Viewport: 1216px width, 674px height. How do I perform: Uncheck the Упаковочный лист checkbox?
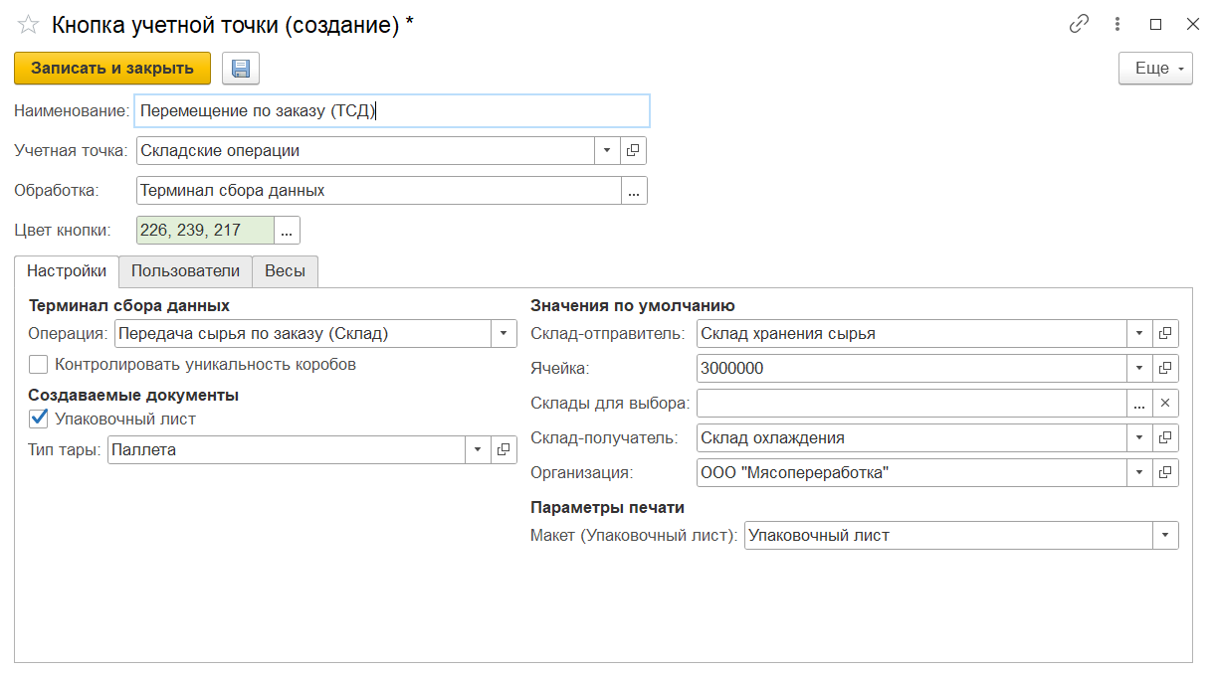tap(39, 420)
